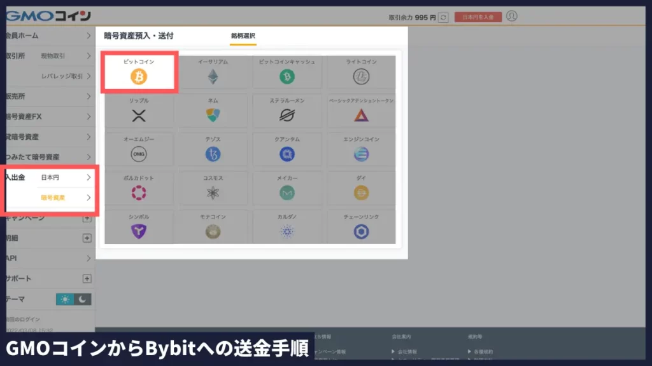Viewport: 652px width, 366px height.
Task: Switch to light theme (sun)
Action: (x=65, y=299)
